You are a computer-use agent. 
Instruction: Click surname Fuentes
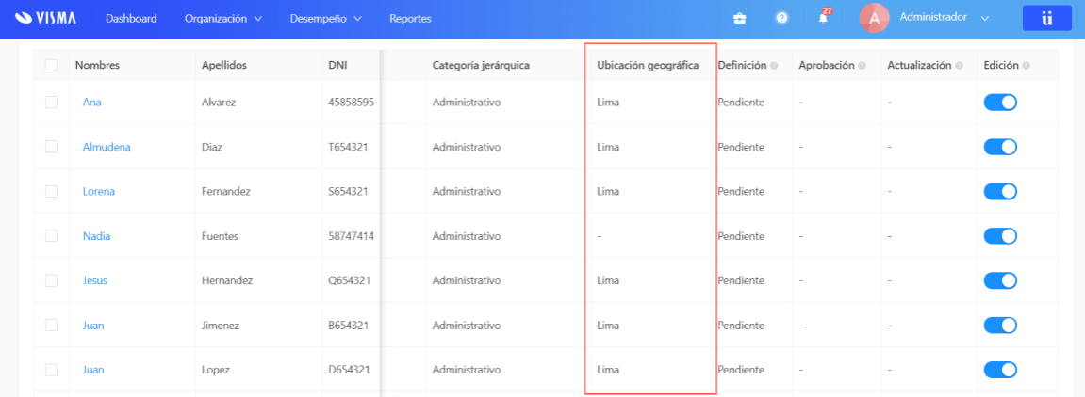click(220, 236)
